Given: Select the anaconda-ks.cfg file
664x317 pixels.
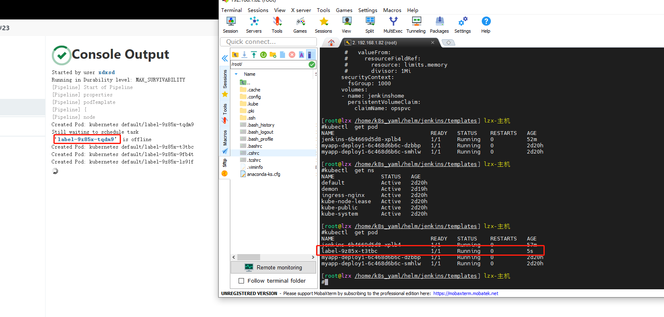Looking at the screenshot, I should click(260, 174).
